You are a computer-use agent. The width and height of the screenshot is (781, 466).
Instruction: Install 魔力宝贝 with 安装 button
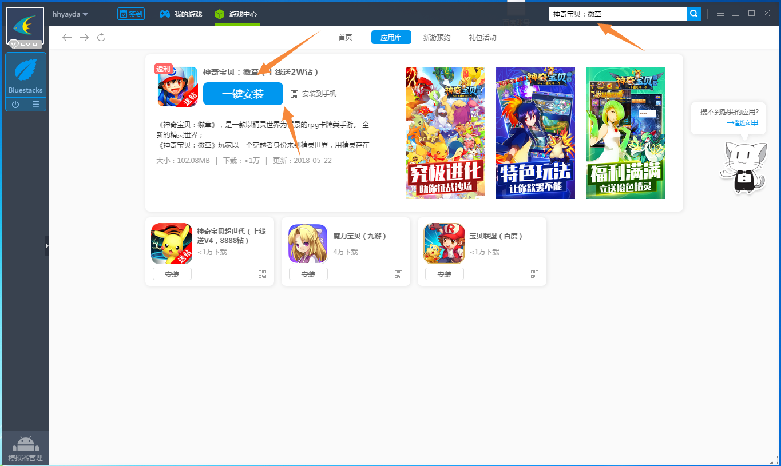tap(308, 274)
